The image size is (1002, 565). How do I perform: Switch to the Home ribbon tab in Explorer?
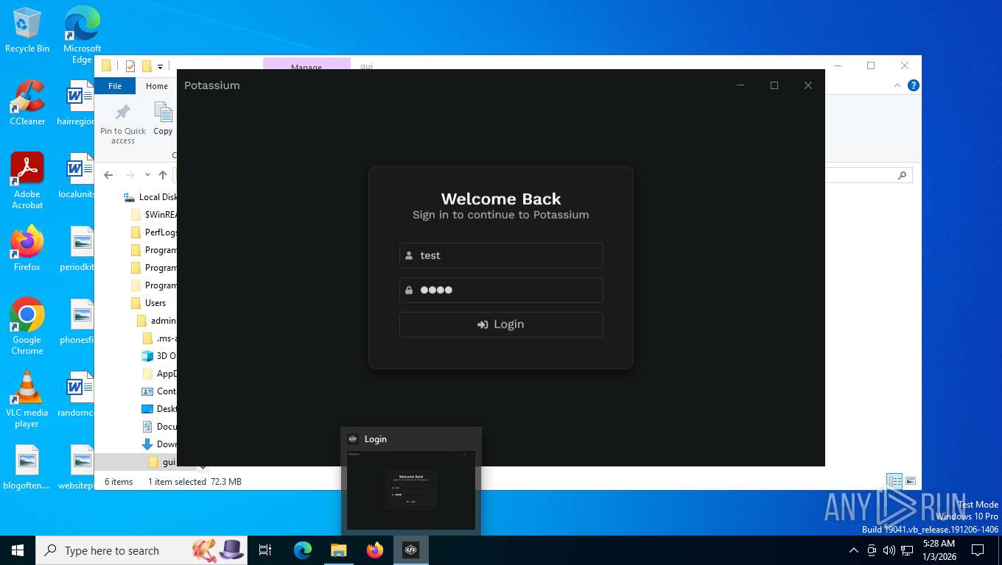click(156, 86)
